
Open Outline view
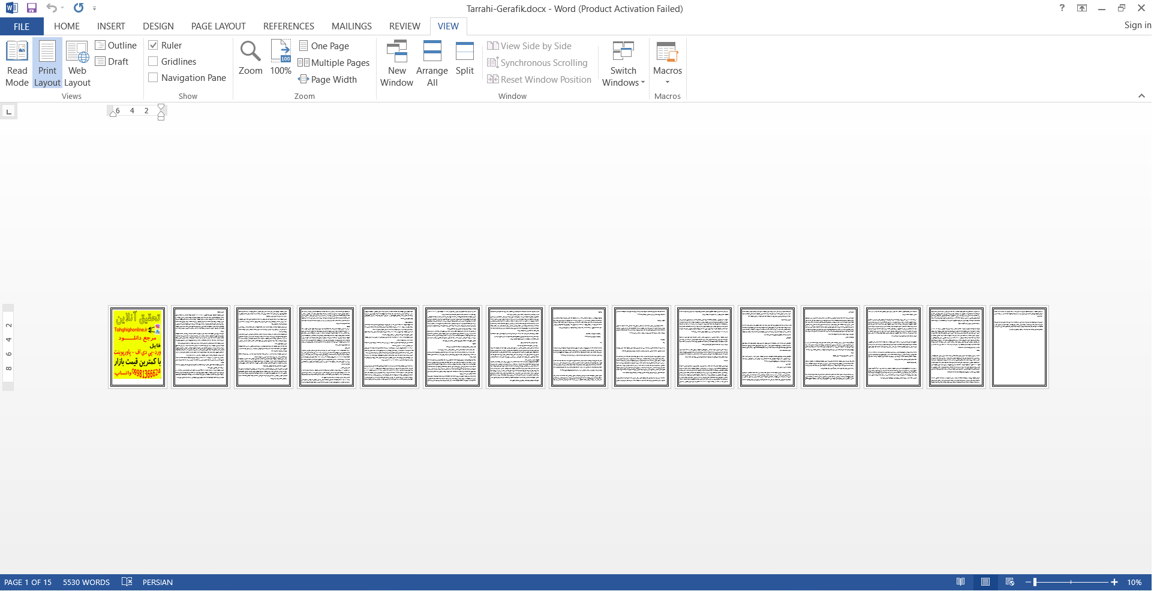coord(116,46)
